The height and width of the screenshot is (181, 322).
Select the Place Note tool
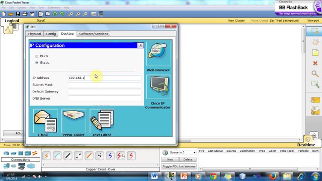coord(315,53)
